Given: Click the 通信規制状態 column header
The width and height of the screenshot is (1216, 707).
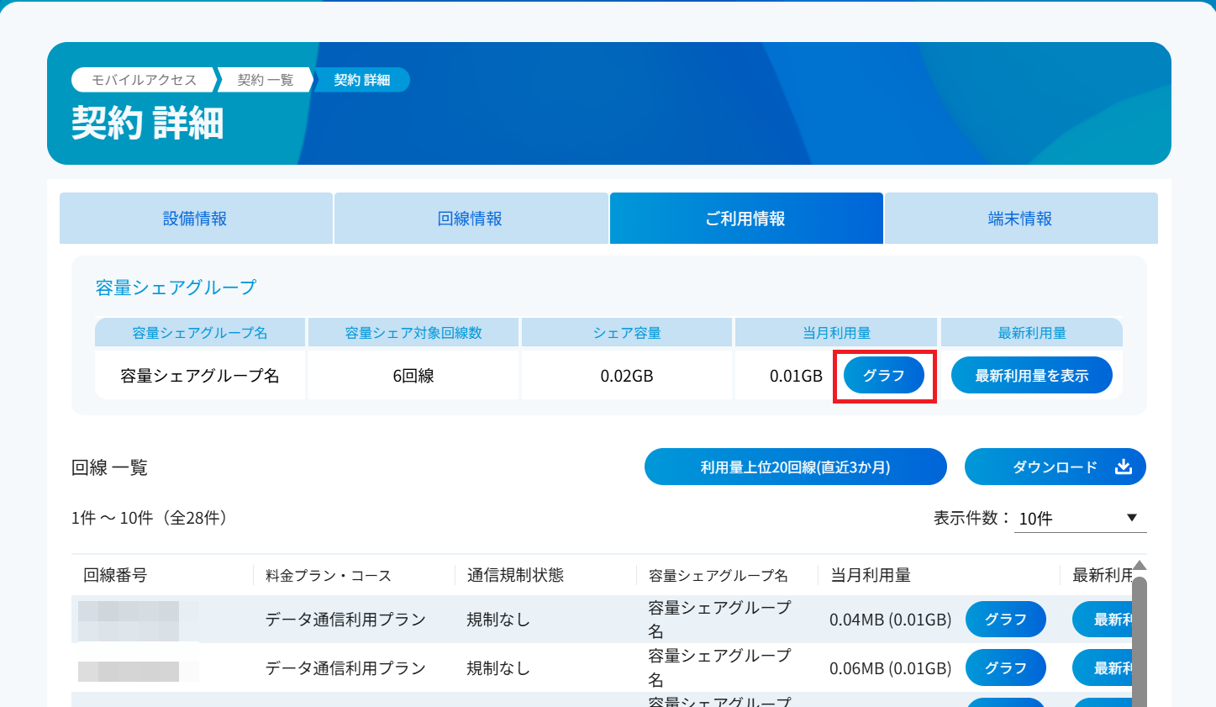Looking at the screenshot, I should click(x=515, y=575).
